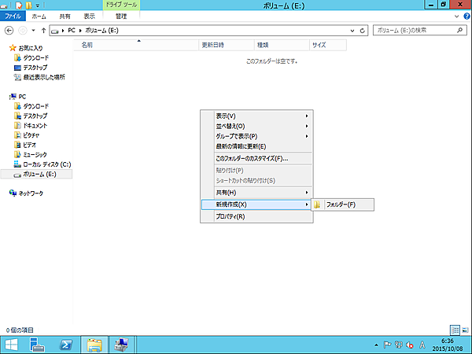472x354 pixels.
Task: Create new フォルダー(F) from submenu
Action: click(343, 205)
